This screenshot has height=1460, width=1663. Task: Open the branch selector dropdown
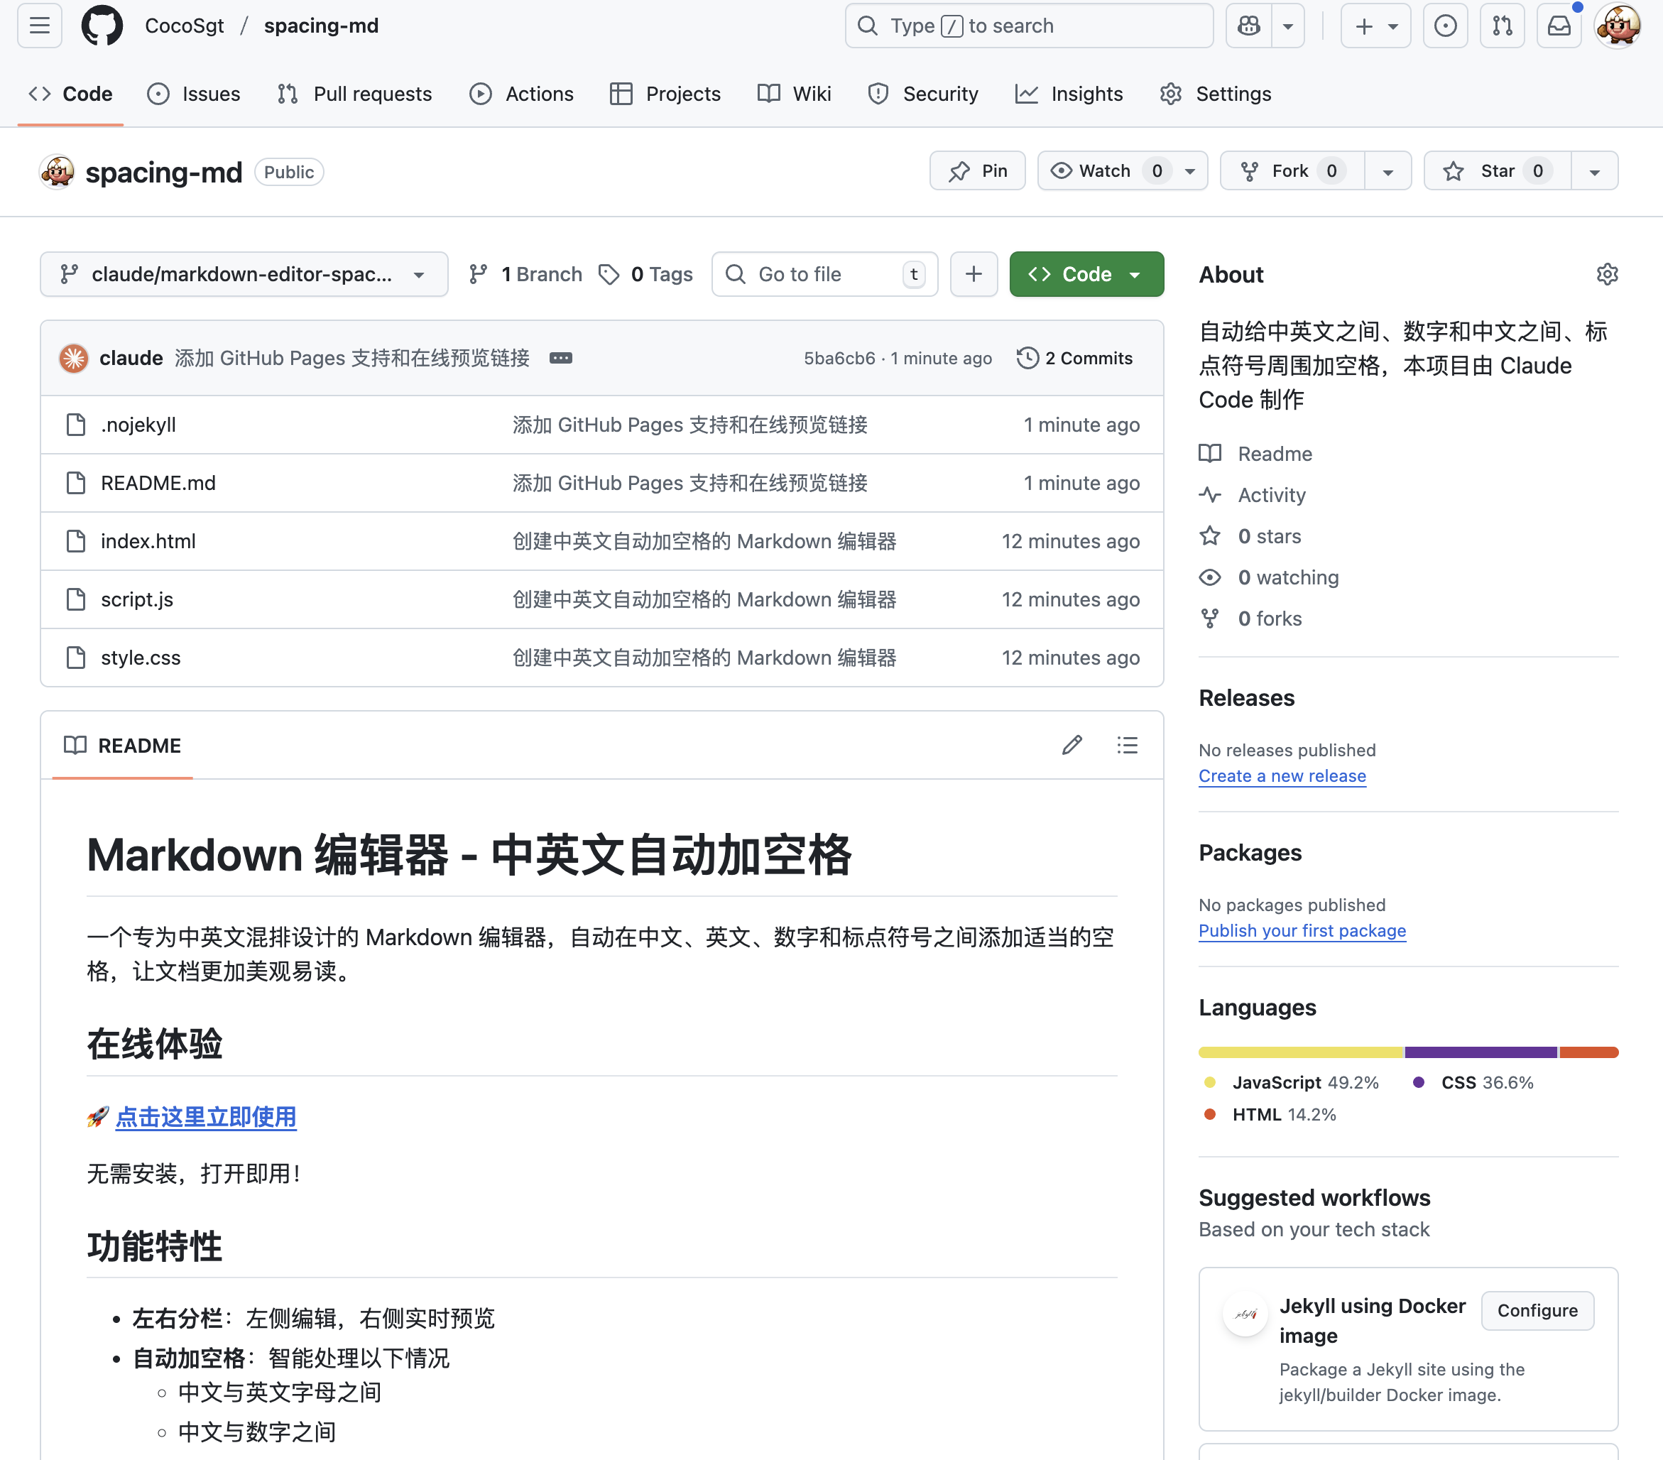(244, 274)
